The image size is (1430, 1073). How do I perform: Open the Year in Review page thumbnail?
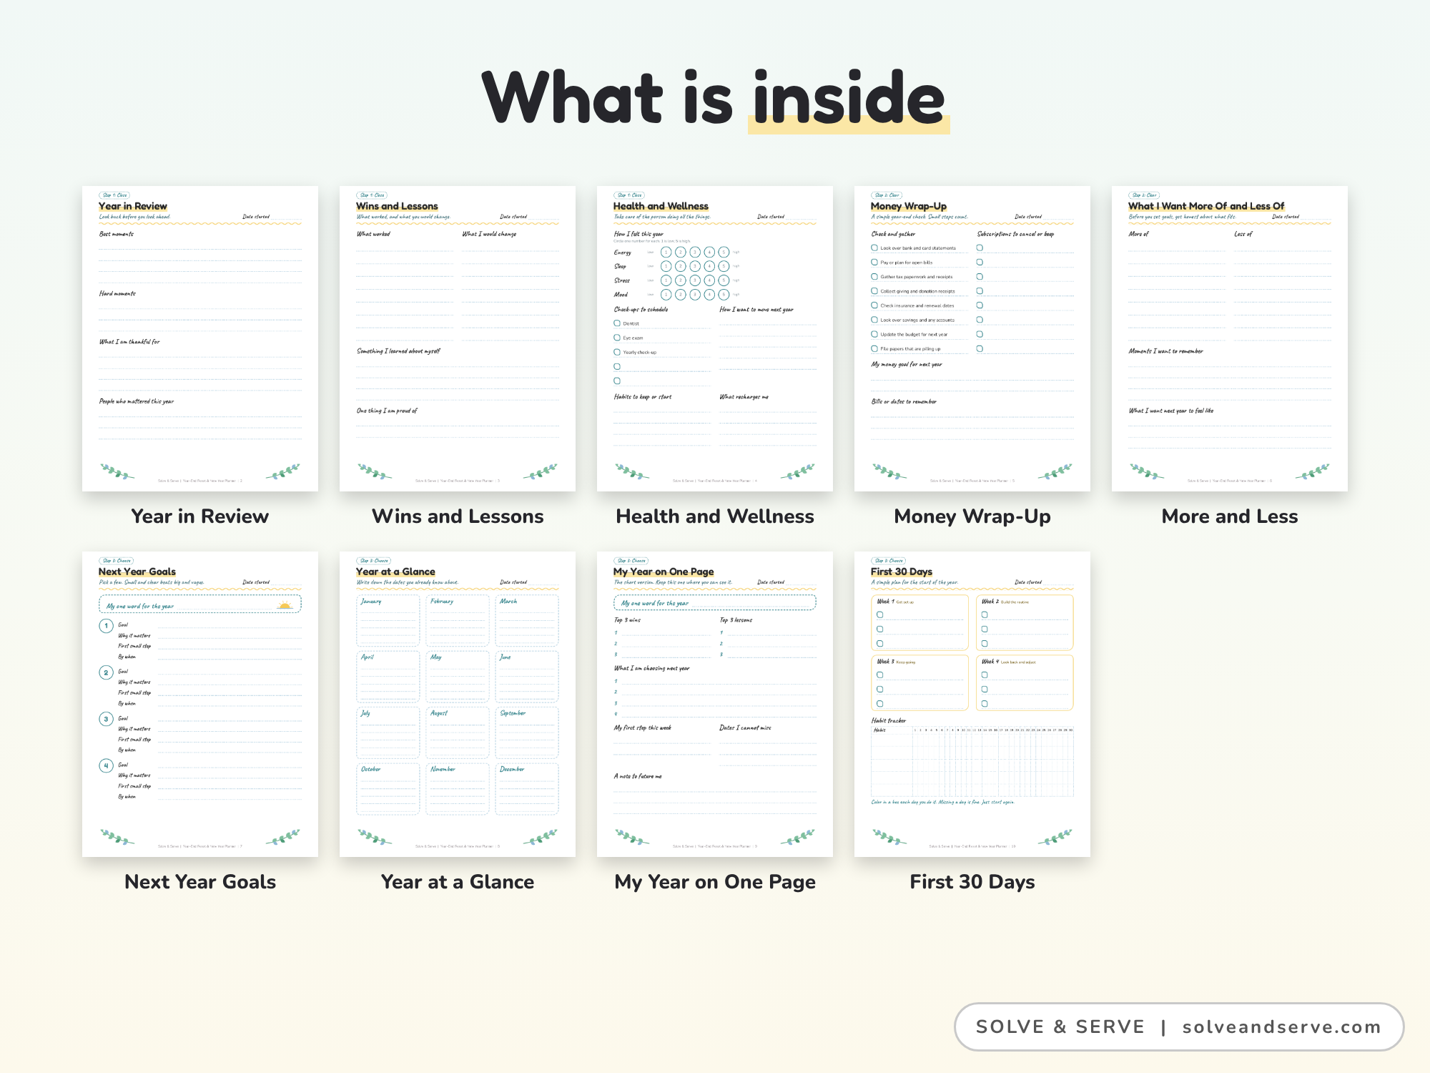click(x=200, y=338)
